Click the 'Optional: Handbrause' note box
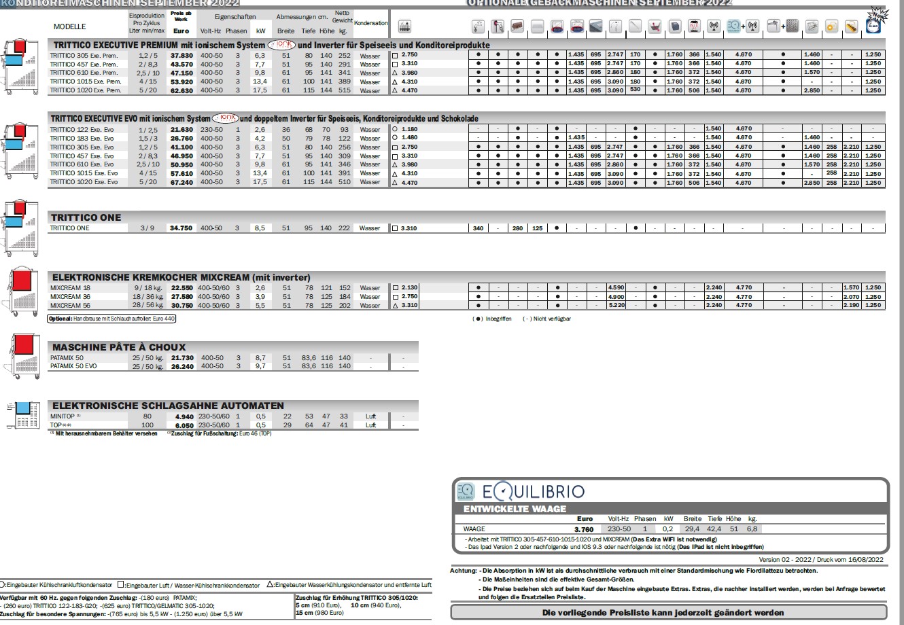This screenshot has height=625, width=904. click(x=112, y=318)
